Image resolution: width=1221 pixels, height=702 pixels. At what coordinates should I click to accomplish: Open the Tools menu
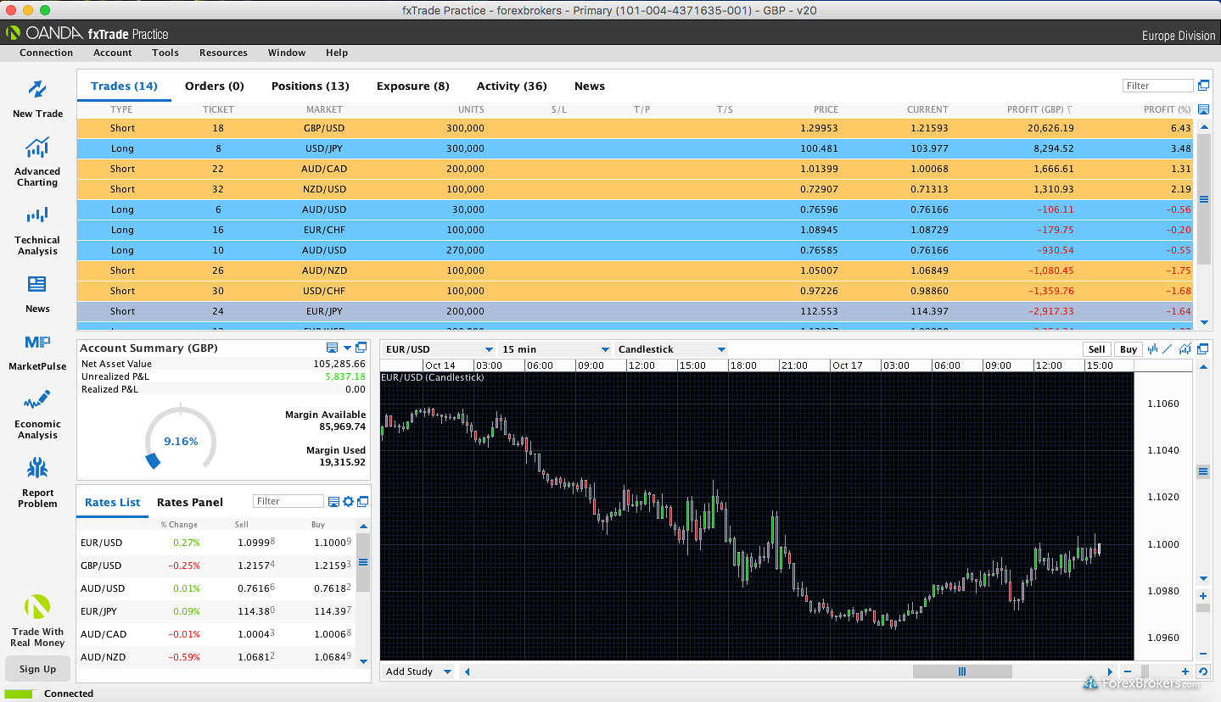click(165, 53)
